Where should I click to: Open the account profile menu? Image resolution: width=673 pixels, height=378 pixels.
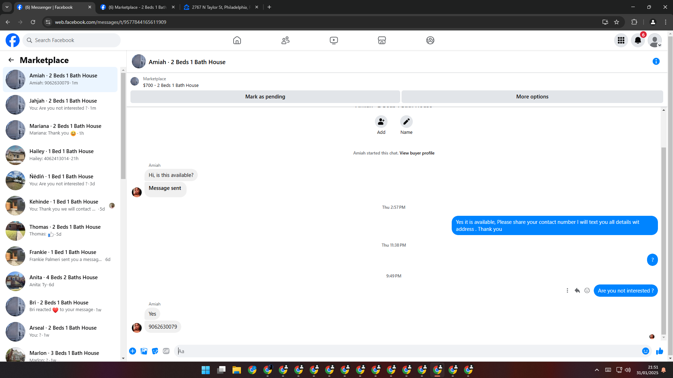pyautogui.click(x=655, y=41)
